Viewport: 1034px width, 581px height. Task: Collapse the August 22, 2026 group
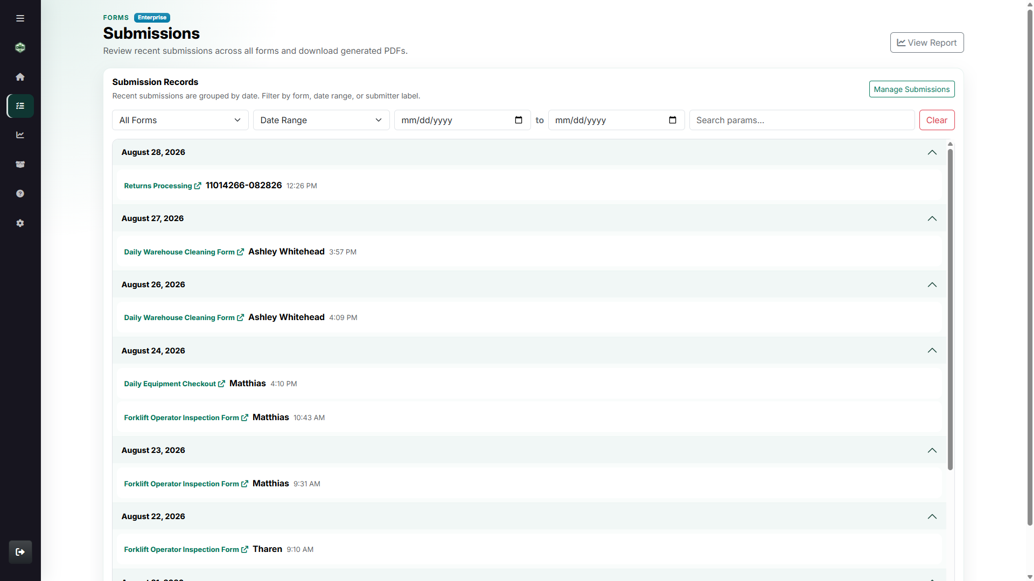(x=932, y=516)
